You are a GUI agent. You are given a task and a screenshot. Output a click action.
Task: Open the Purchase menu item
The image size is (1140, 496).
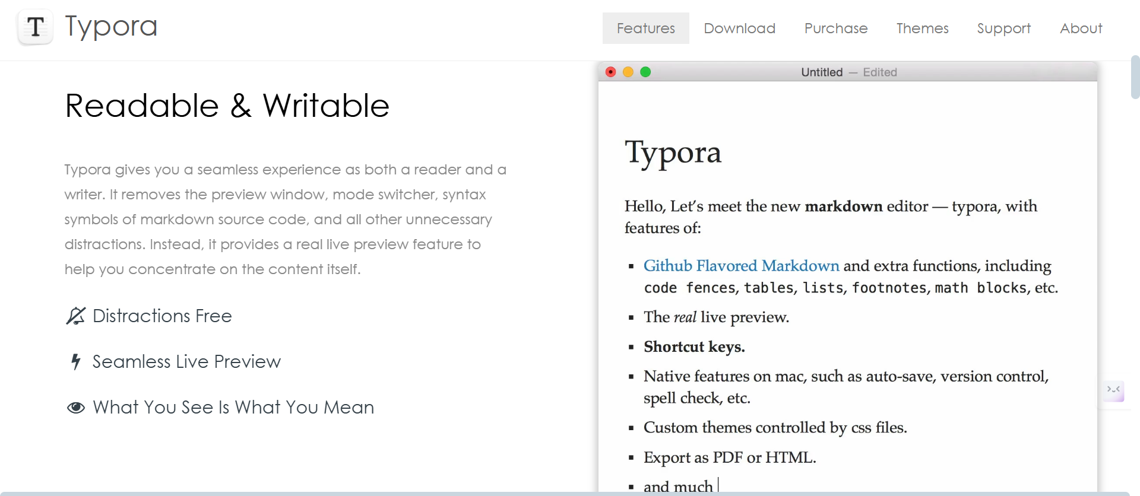tap(836, 28)
